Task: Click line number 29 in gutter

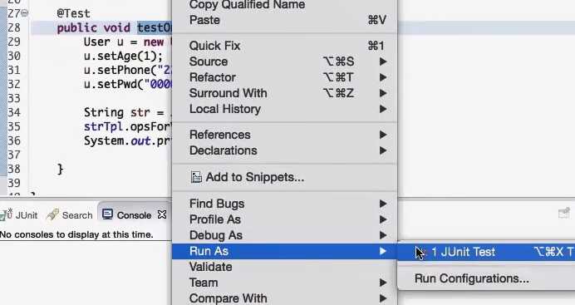Action: [14, 42]
